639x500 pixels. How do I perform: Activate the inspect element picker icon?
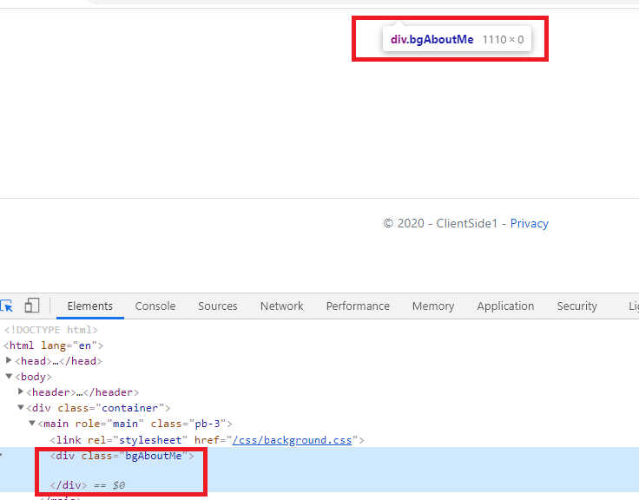(7, 306)
